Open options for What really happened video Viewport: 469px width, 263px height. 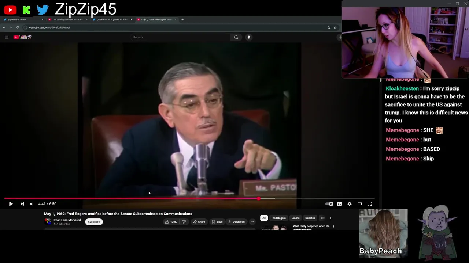click(333, 226)
